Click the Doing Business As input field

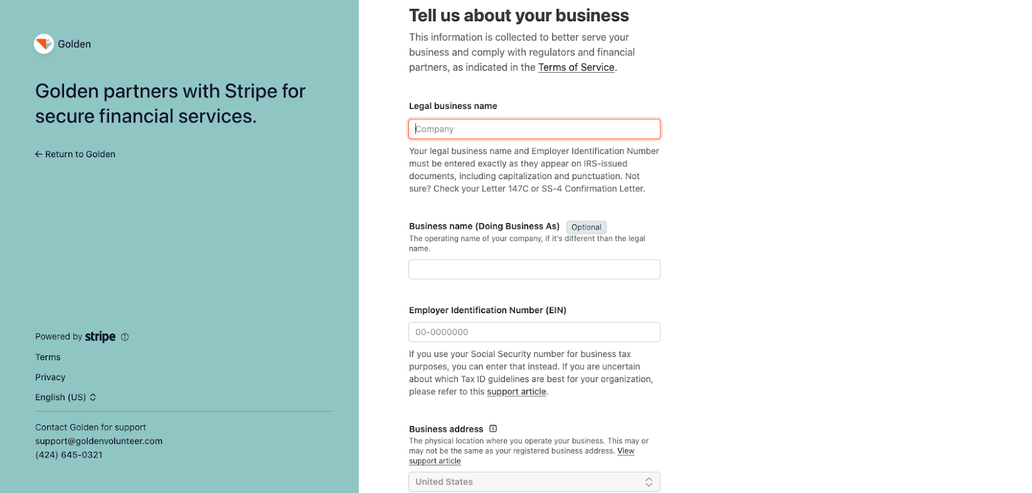(x=534, y=269)
